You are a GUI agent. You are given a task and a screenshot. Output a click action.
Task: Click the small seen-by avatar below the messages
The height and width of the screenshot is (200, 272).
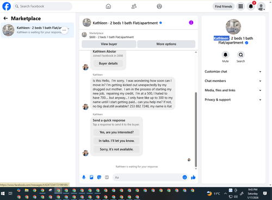[x=189, y=160]
